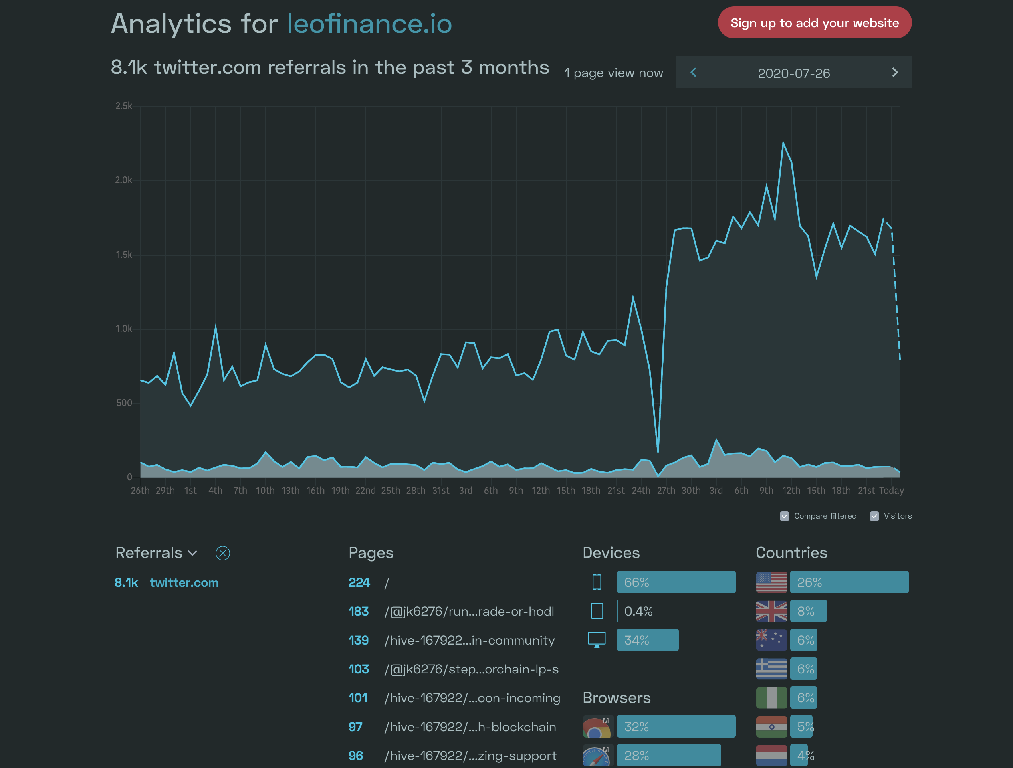This screenshot has height=768, width=1013.
Task: Click the Browsers section heading
Action: (x=616, y=698)
